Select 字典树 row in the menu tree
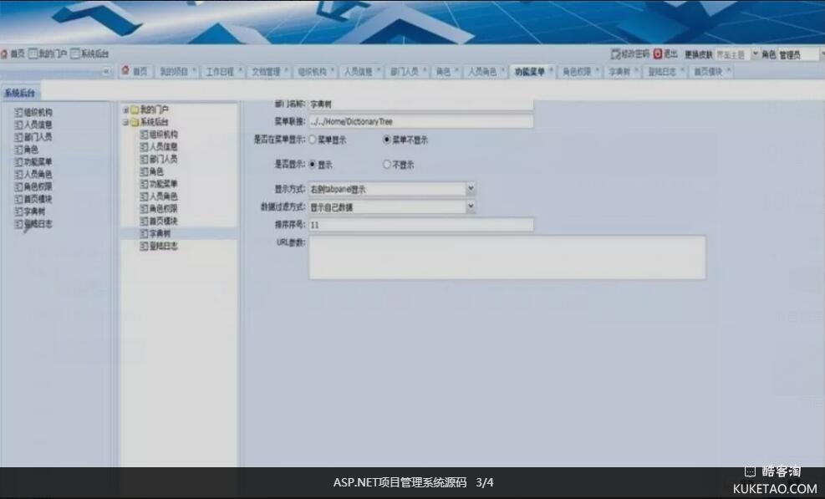825x499 pixels. (179, 233)
